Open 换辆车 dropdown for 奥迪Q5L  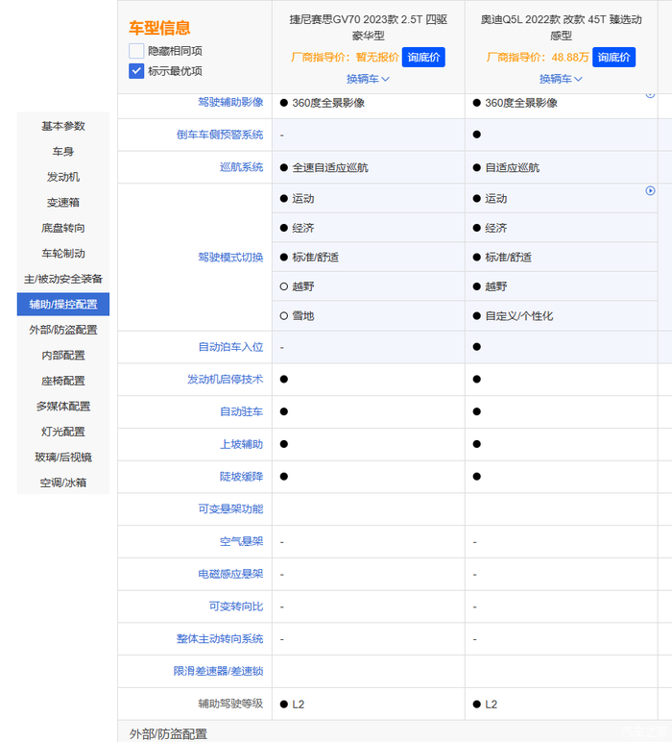(561, 79)
